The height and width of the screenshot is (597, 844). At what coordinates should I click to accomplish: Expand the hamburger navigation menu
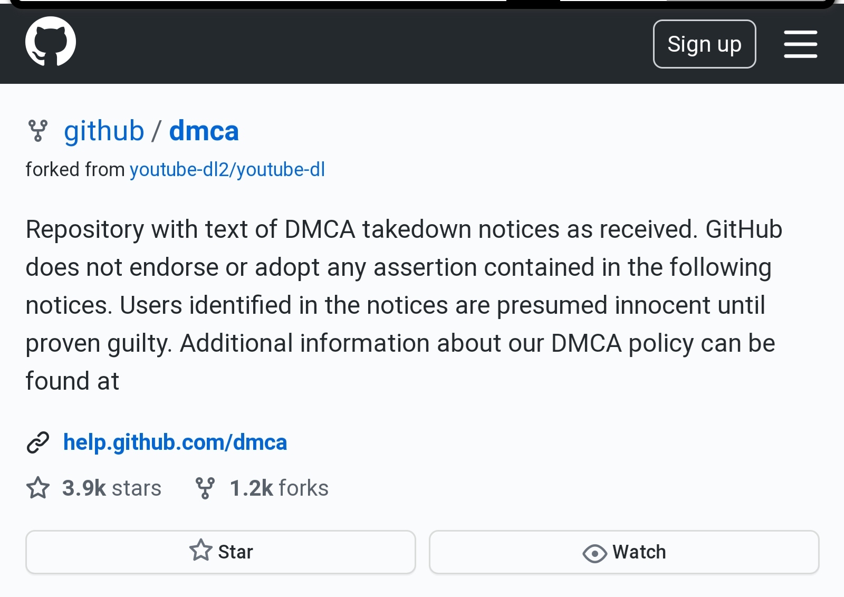pyautogui.click(x=800, y=44)
